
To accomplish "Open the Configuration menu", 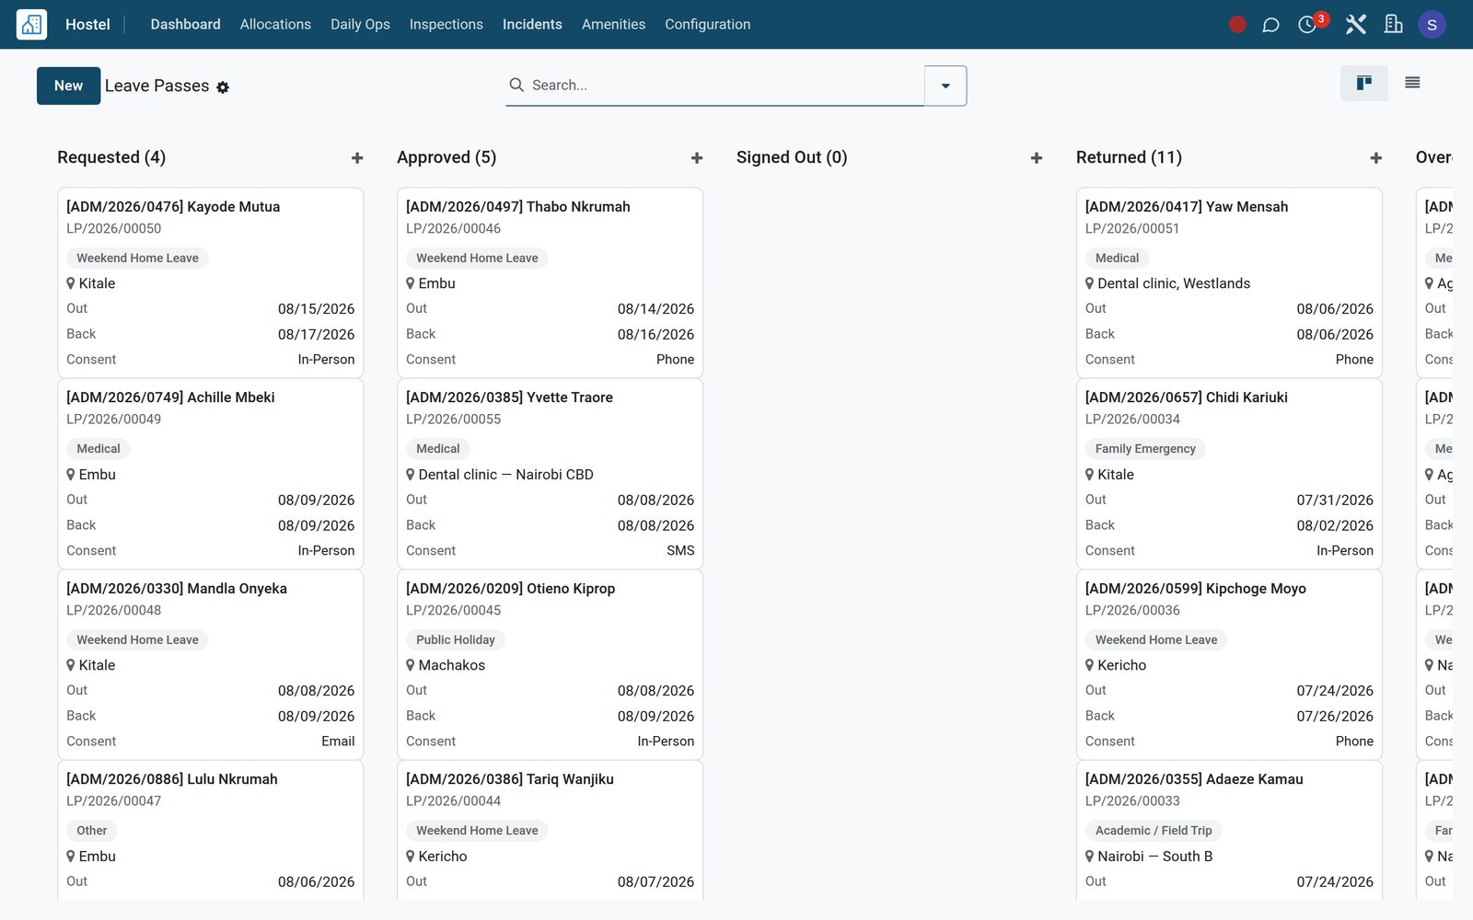I will coord(707,25).
